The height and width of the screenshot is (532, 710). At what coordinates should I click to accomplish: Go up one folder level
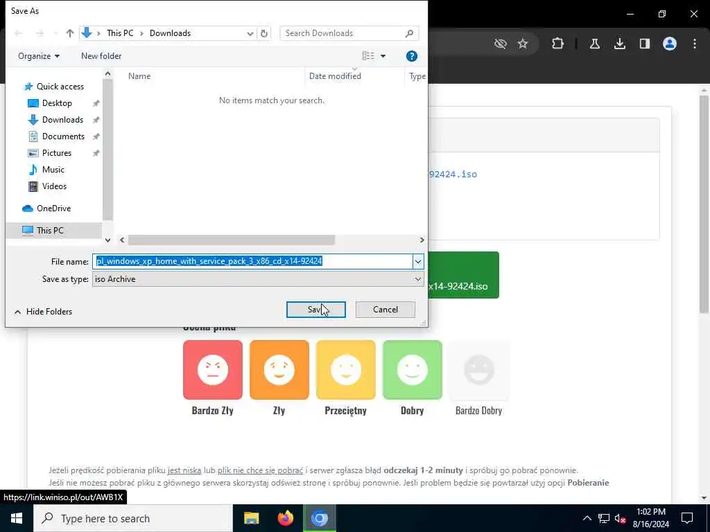click(70, 33)
